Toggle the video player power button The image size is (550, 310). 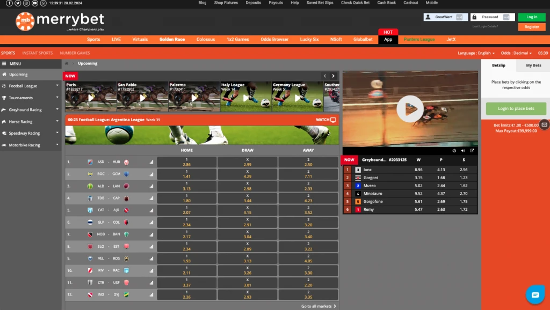pos(454,151)
